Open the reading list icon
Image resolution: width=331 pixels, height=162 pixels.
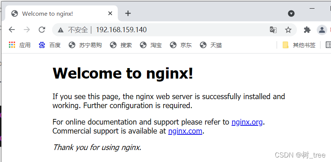click(x=328, y=45)
